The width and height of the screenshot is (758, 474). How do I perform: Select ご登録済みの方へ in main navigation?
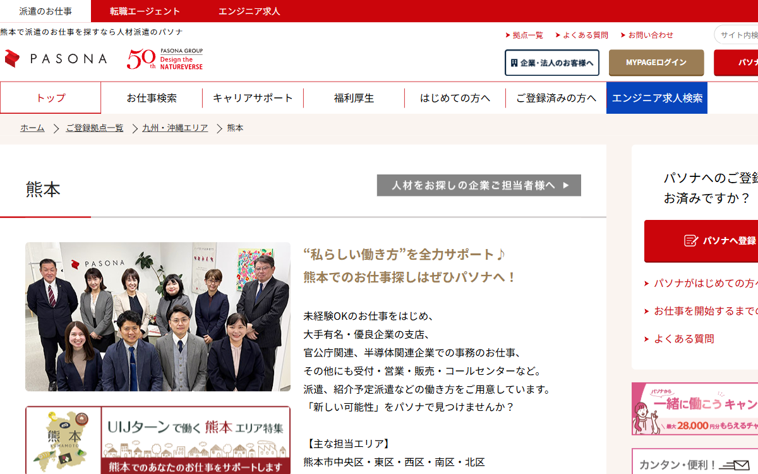click(556, 98)
